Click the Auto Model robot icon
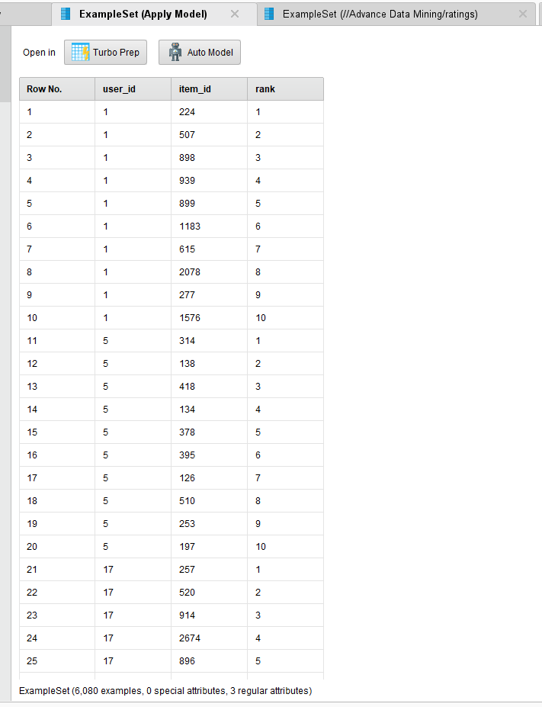The width and height of the screenshot is (542, 707). [x=175, y=53]
